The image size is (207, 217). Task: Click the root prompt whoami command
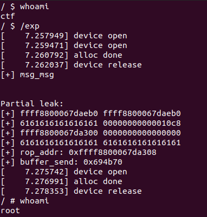[x=34, y=201]
